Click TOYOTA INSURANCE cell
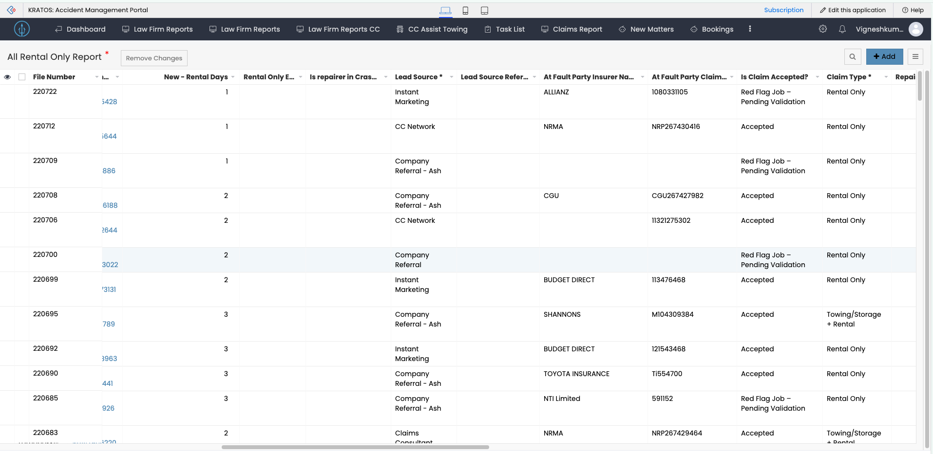 576,374
